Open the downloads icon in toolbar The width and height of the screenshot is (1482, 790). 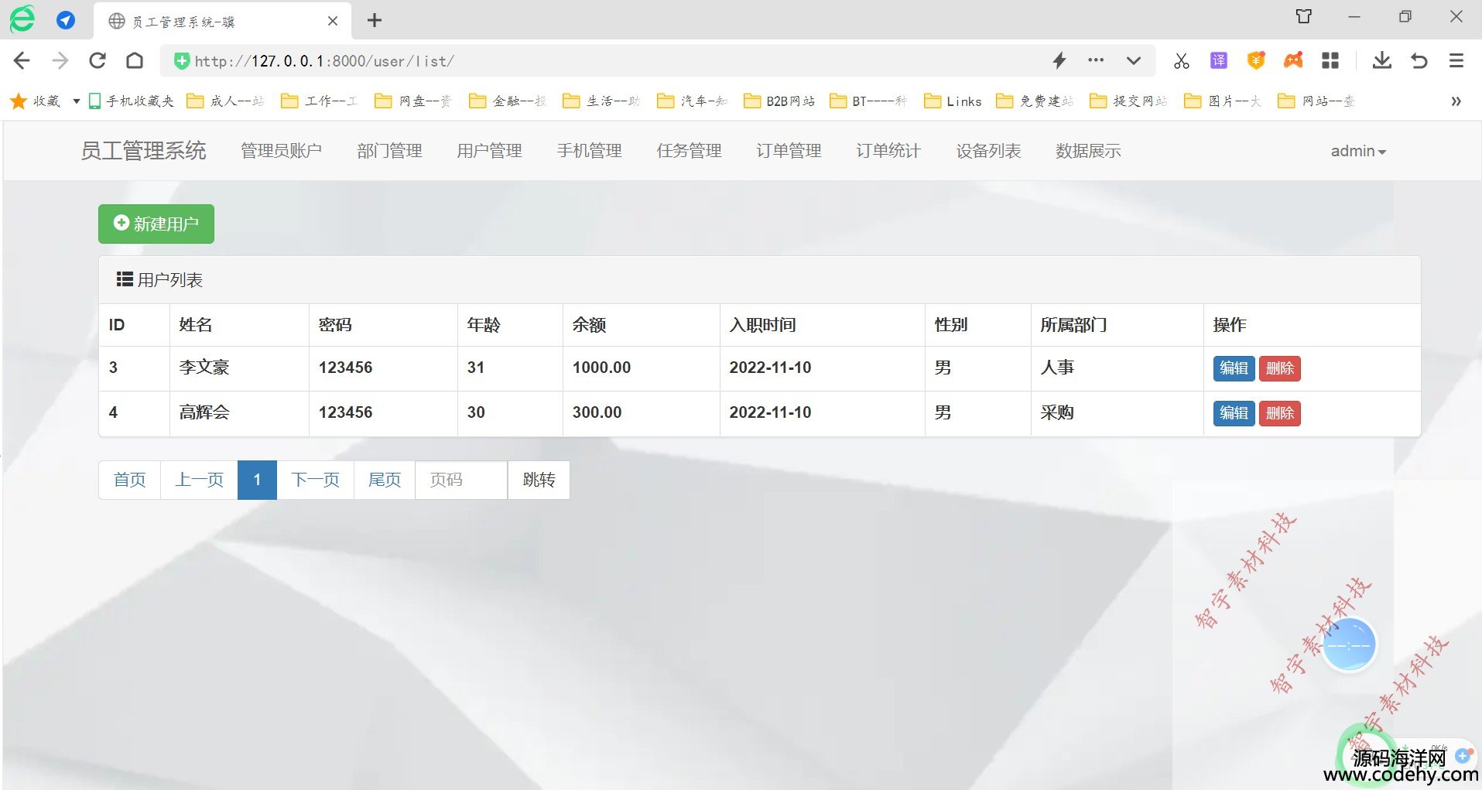point(1381,60)
